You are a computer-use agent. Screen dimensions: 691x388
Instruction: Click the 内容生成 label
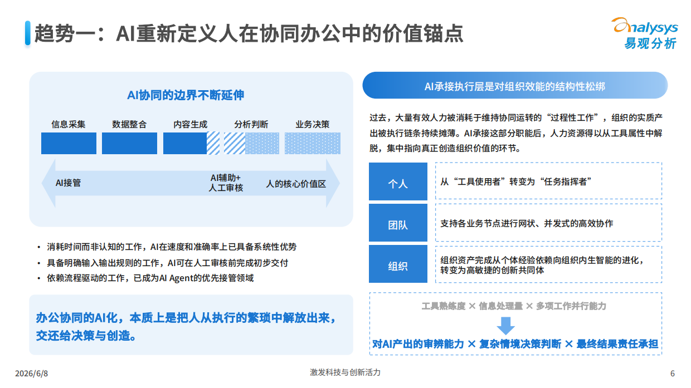(x=190, y=124)
